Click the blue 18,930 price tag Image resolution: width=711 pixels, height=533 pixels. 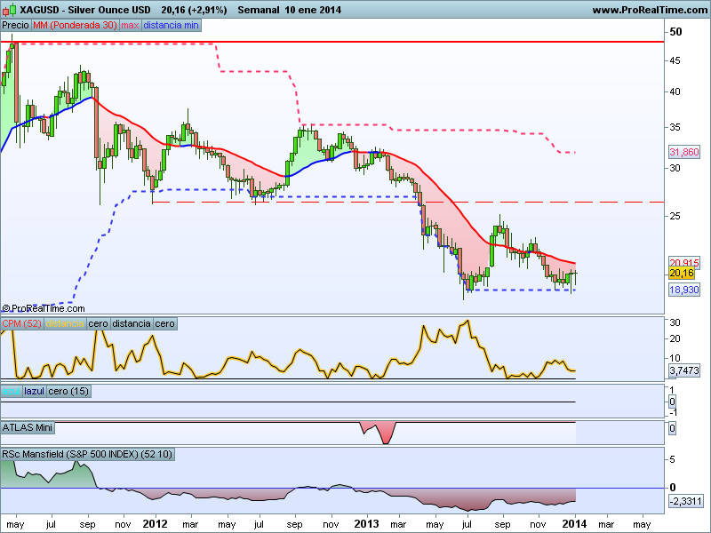click(682, 290)
